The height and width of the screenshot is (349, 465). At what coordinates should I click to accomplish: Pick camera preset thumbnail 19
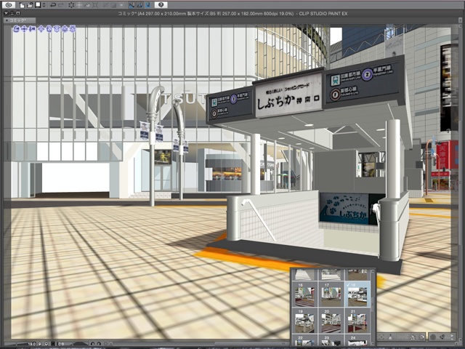click(x=304, y=321)
